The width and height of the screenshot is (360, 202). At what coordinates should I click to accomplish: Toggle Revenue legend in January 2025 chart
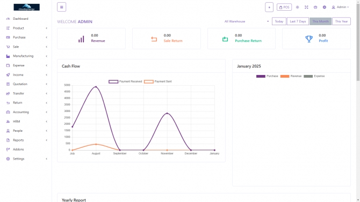(x=291, y=76)
